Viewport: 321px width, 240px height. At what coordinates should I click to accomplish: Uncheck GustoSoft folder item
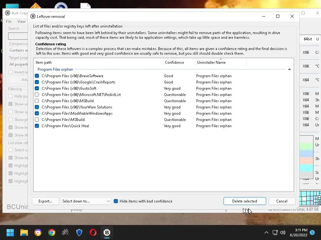tap(37, 88)
